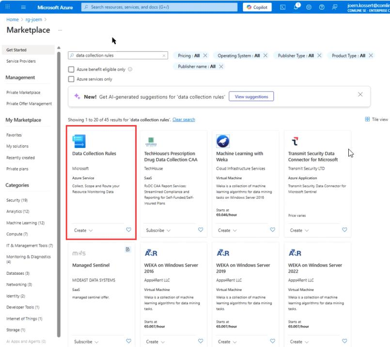
Task: Filter by Security (19) category
Action: pyautogui.click(x=17, y=200)
